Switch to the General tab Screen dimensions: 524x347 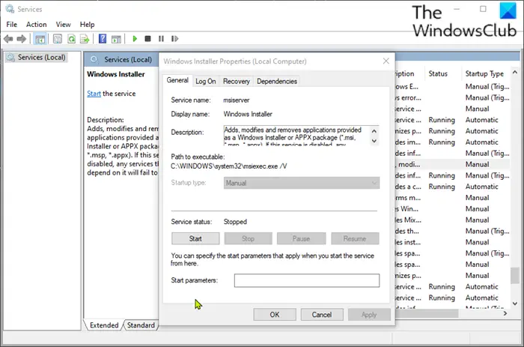click(x=177, y=80)
